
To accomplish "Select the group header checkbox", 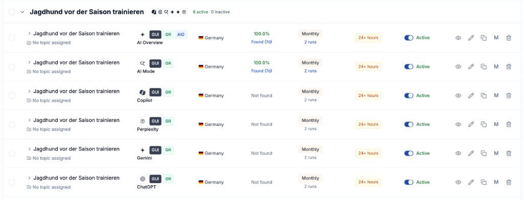I will (x=12, y=12).
